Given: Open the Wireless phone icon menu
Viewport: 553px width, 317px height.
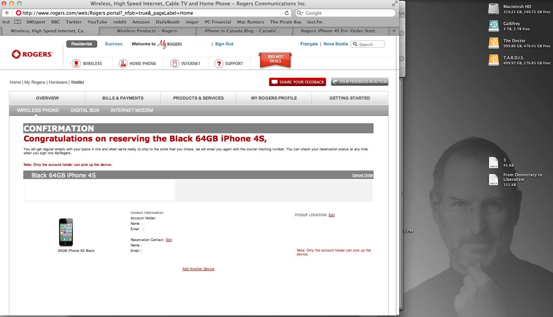Looking at the screenshot, I should 76,64.
